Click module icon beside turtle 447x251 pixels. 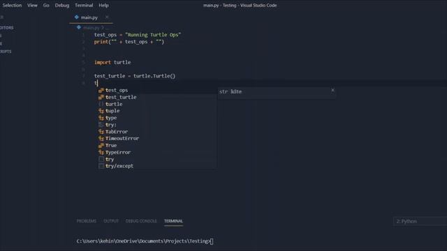click(101, 104)
